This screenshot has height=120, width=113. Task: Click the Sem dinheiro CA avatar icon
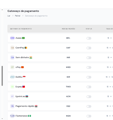tap(12, 57)
